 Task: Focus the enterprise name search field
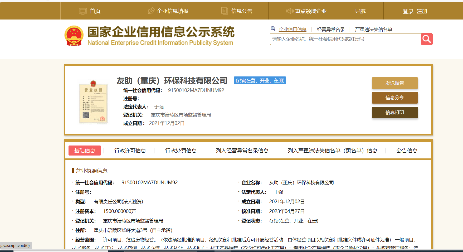point(345,39)
